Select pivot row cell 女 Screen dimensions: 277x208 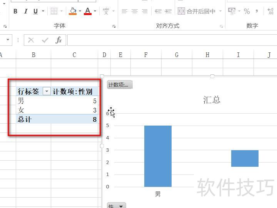tap(33, 110)
